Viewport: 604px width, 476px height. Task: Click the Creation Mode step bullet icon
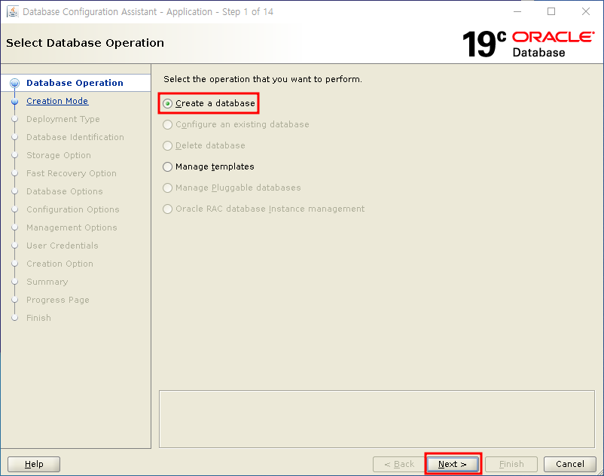(14, 101)
